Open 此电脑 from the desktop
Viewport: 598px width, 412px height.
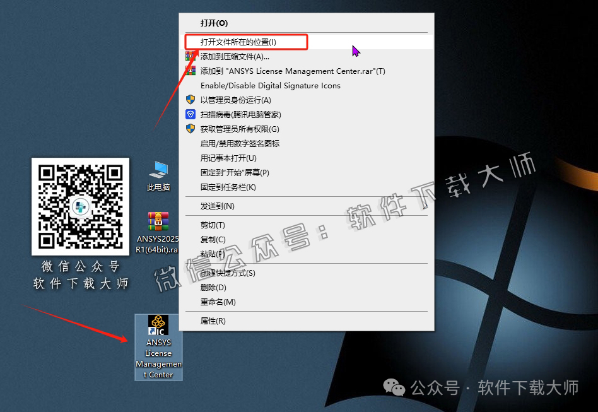click(158, 169)
